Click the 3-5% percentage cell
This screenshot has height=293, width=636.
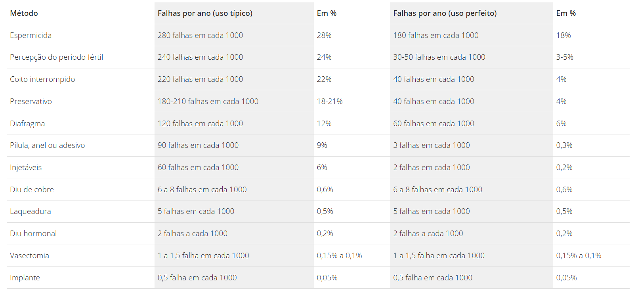click(565, 57)
